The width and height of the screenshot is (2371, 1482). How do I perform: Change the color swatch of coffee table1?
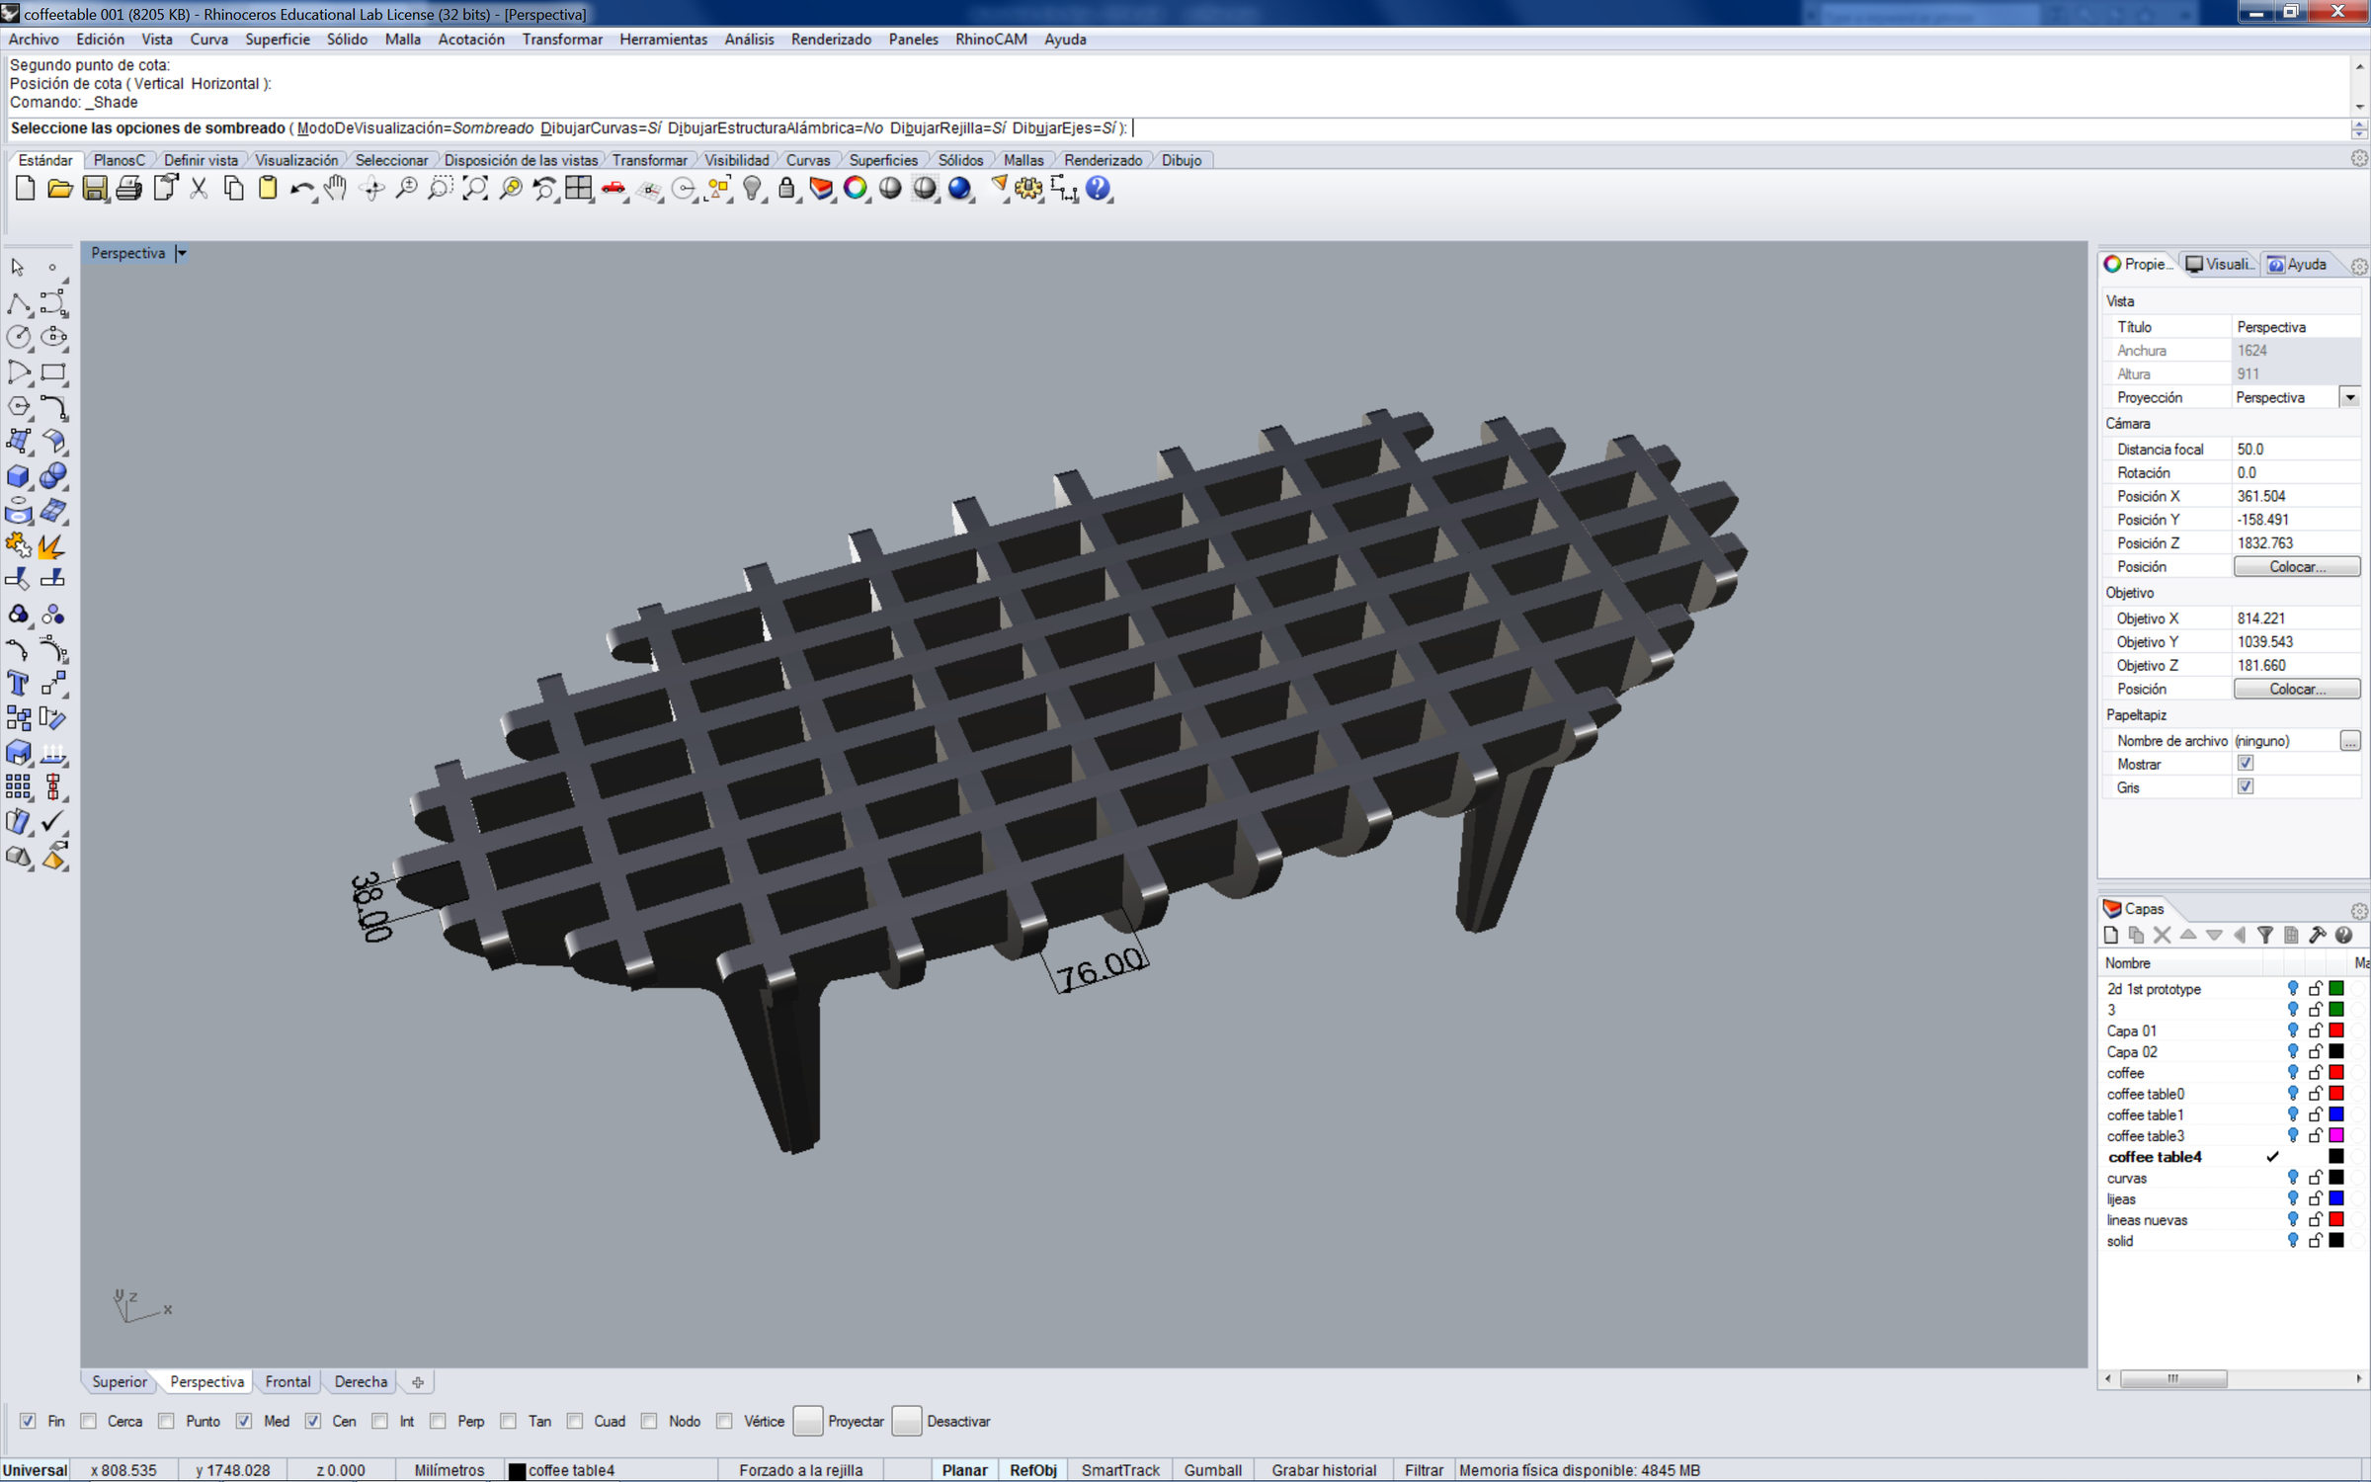2336,1114
